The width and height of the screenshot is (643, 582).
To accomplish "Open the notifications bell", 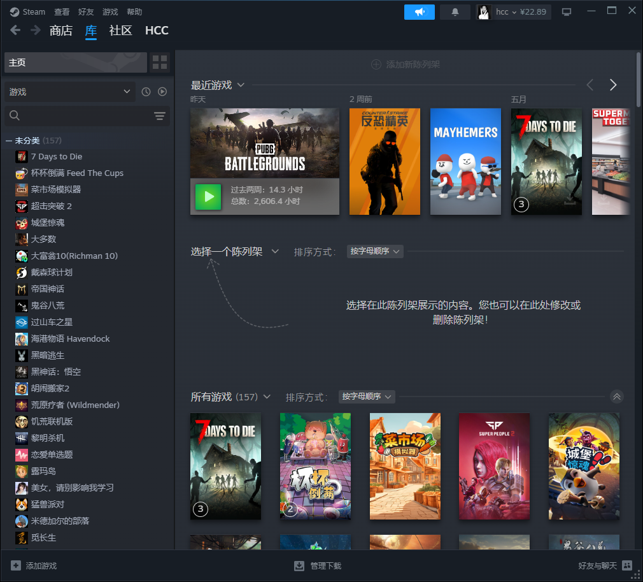I will [455, 12].
